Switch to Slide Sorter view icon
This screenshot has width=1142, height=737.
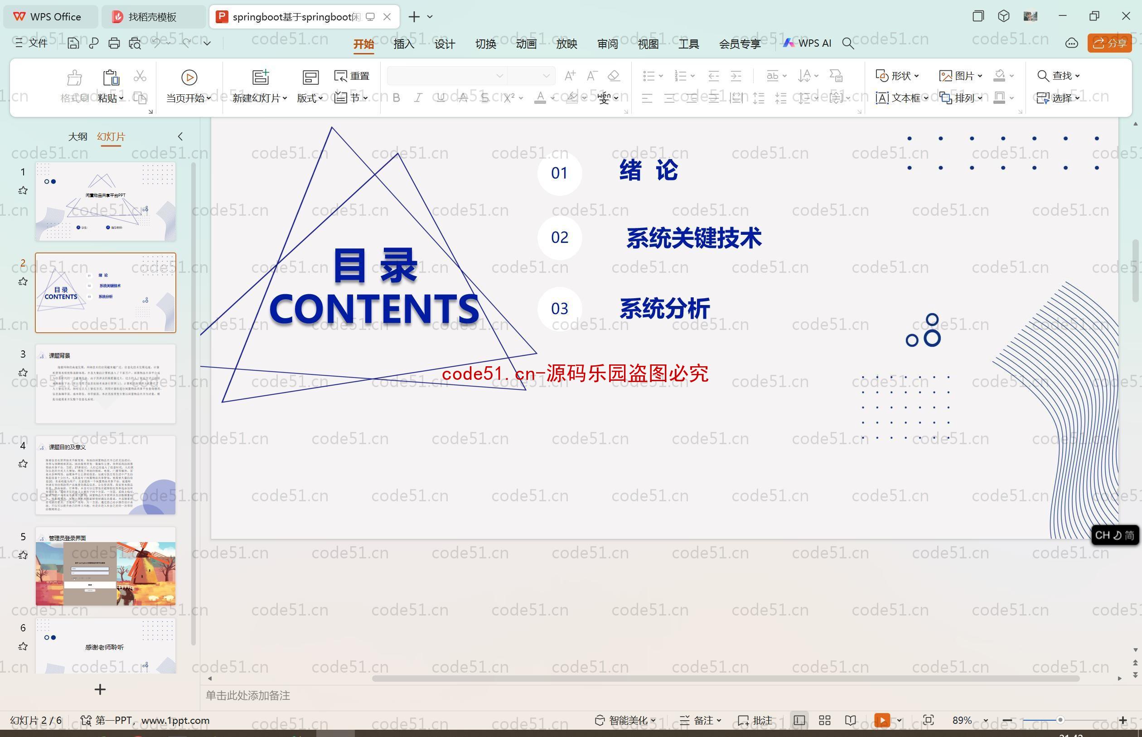click(824, 720)
